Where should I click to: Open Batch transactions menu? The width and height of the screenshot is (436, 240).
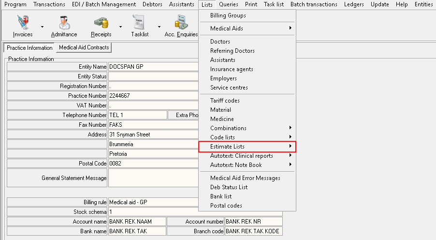point(314,4)
